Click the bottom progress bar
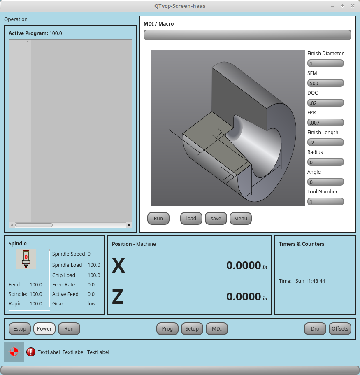This screenshot has height=375, width=360. 180,370
